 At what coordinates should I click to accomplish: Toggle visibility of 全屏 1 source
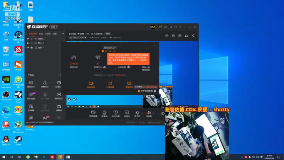click(x=28, y=48)
